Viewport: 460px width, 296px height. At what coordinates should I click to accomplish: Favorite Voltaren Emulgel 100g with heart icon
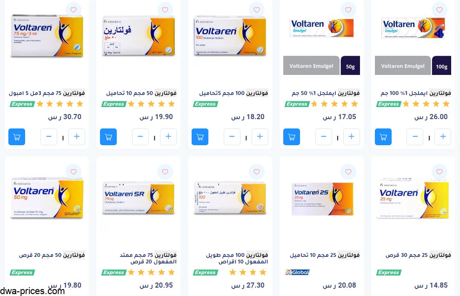[440, 10]
